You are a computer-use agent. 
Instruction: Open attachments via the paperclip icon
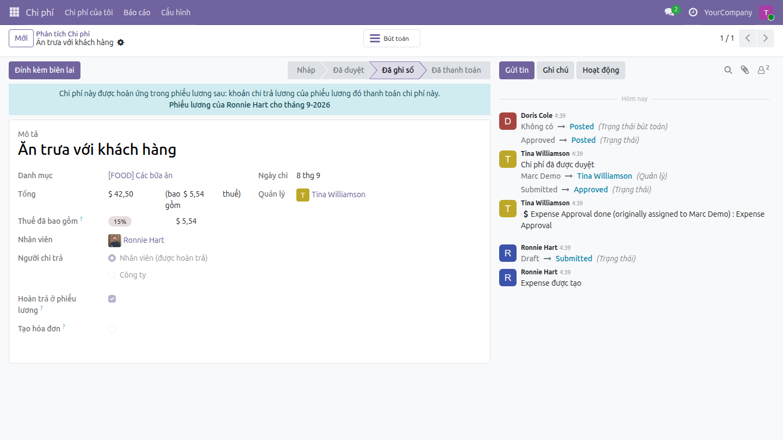tap(745, 70)
